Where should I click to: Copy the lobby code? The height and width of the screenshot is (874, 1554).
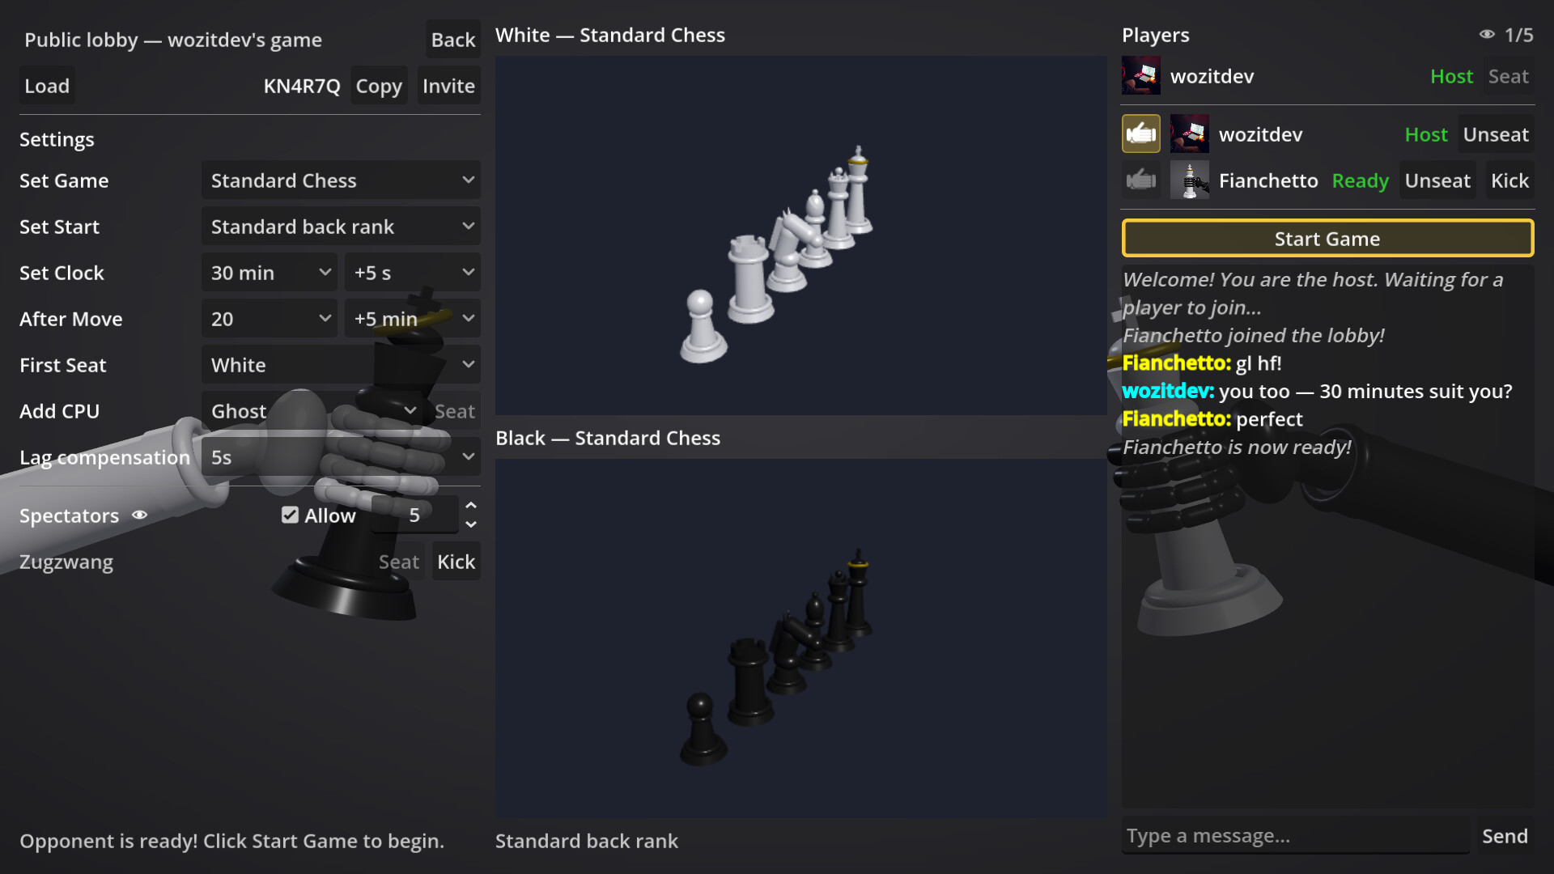pos(379,86)
